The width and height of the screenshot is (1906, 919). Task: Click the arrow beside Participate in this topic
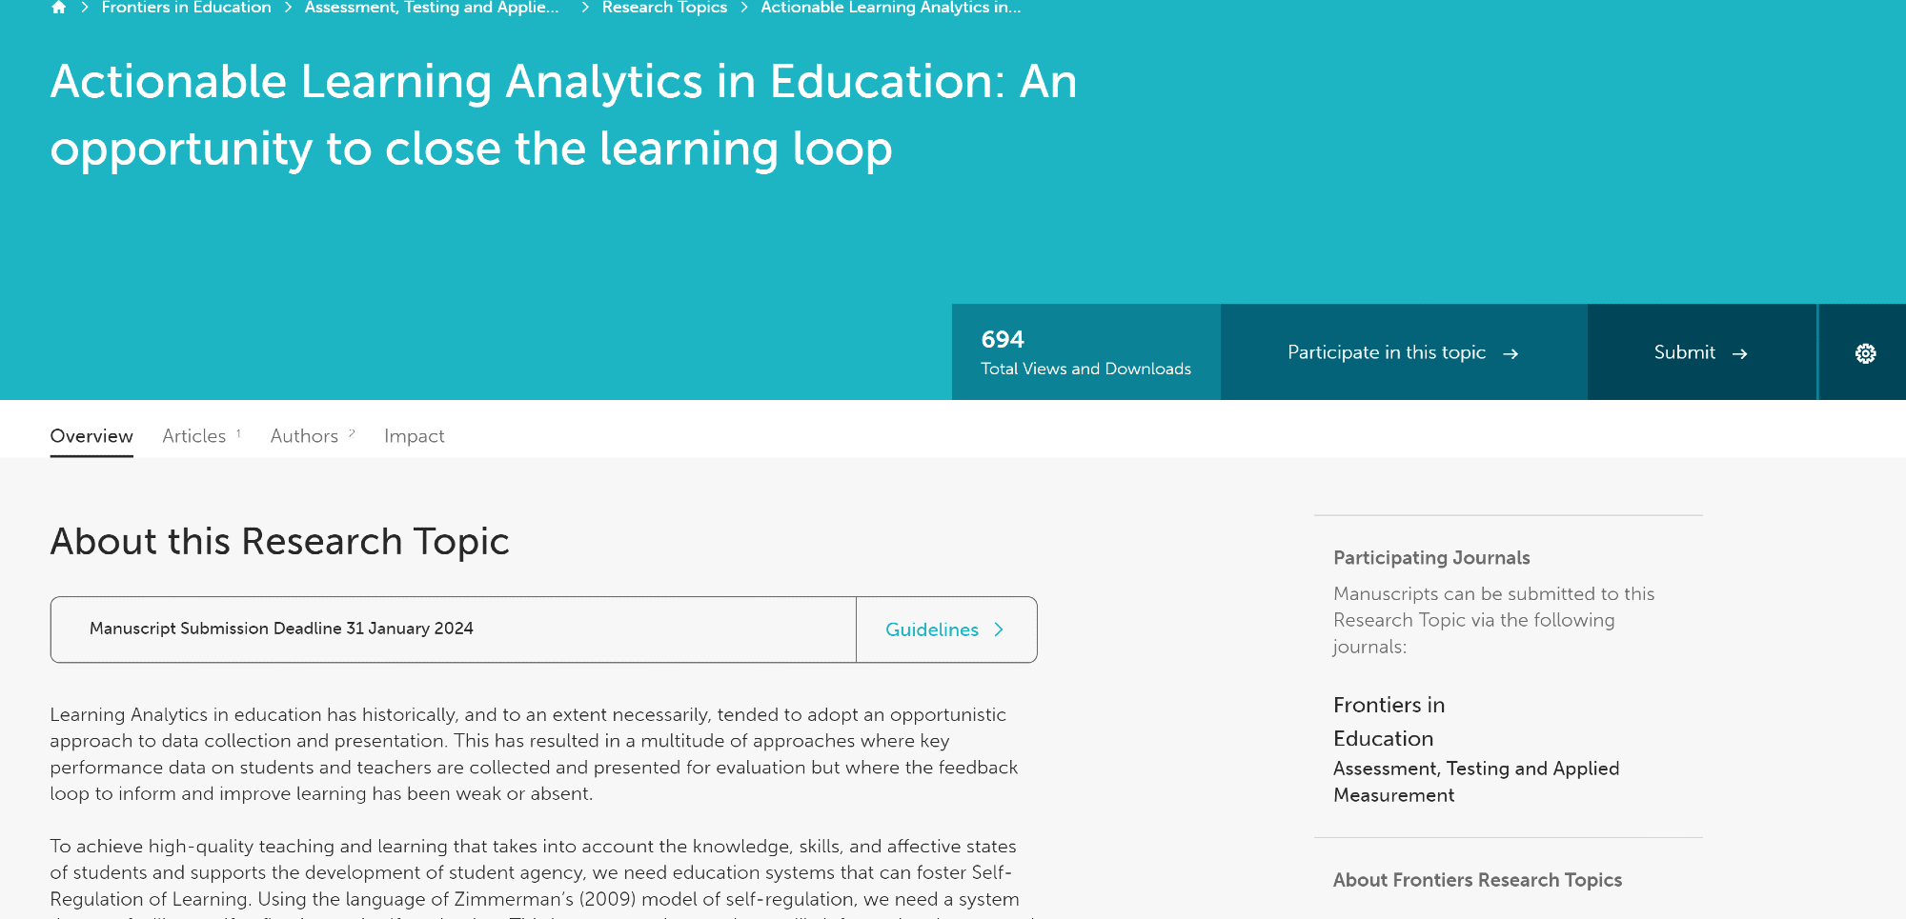[1511, 354]
